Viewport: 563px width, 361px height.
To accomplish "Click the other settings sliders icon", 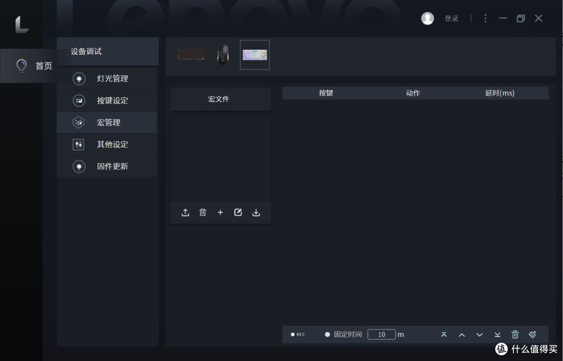I will (x=79, y=144).
